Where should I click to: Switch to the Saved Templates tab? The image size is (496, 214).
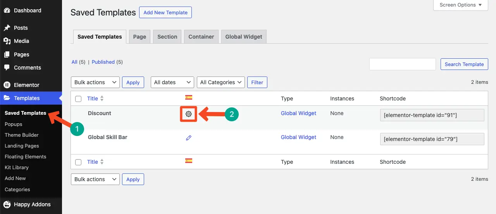tap(100, 37)
